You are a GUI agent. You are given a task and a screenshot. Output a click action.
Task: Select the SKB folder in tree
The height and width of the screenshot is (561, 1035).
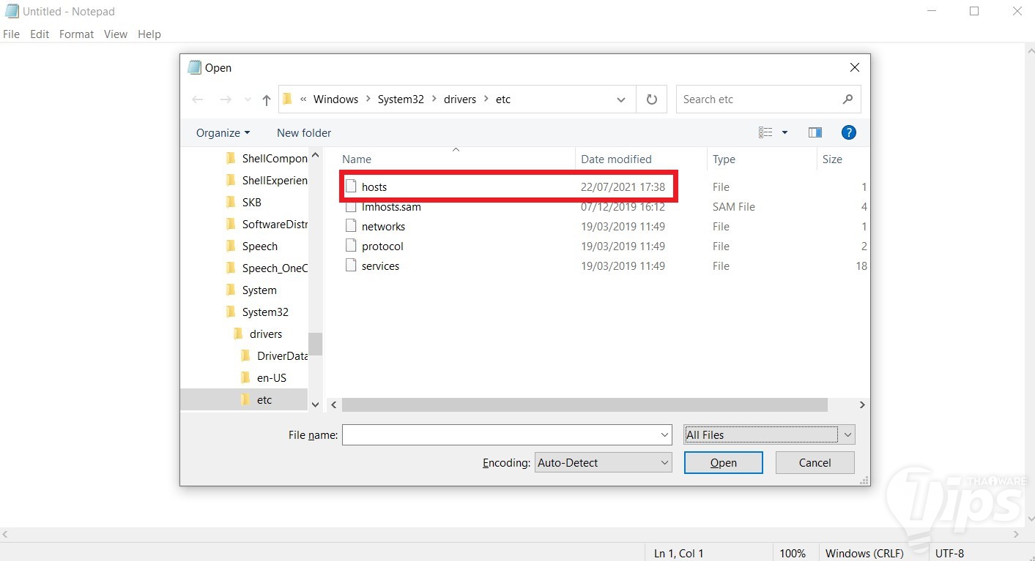244,202
